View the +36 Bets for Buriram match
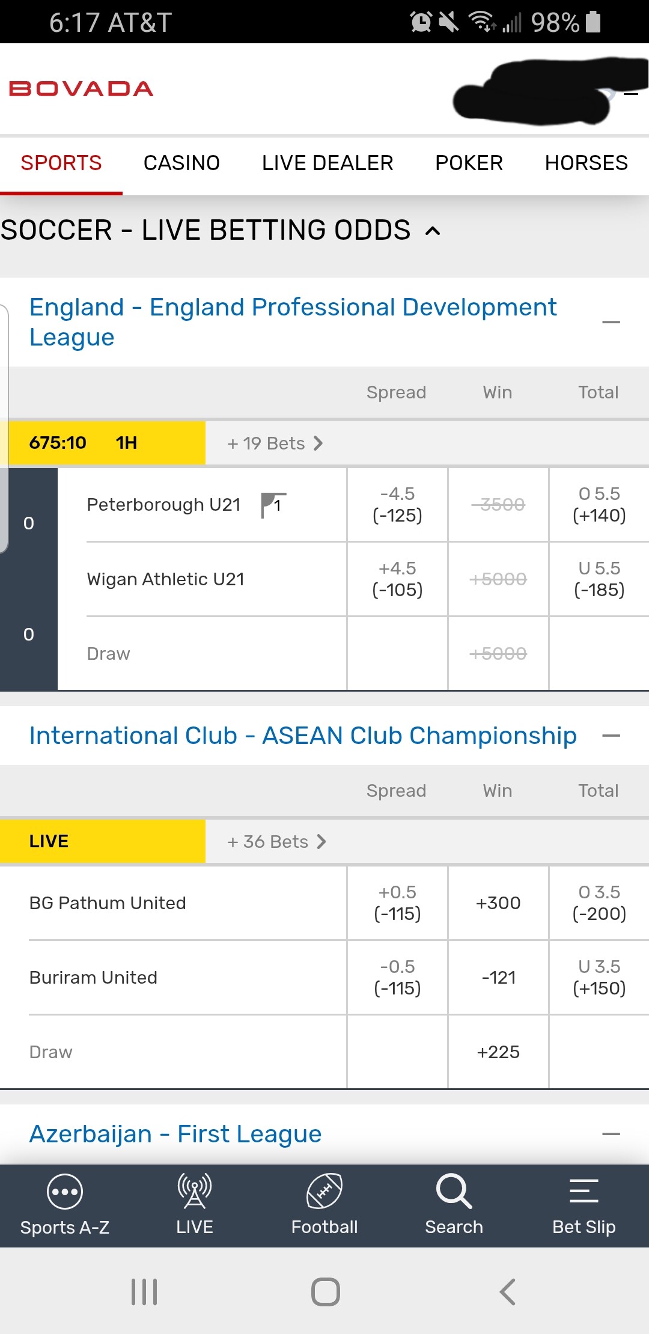The height and width of the screenshot is (1334, 649). 276,842
